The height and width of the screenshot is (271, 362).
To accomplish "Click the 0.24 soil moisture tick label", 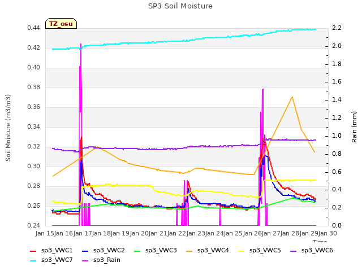I will (33, 226).
